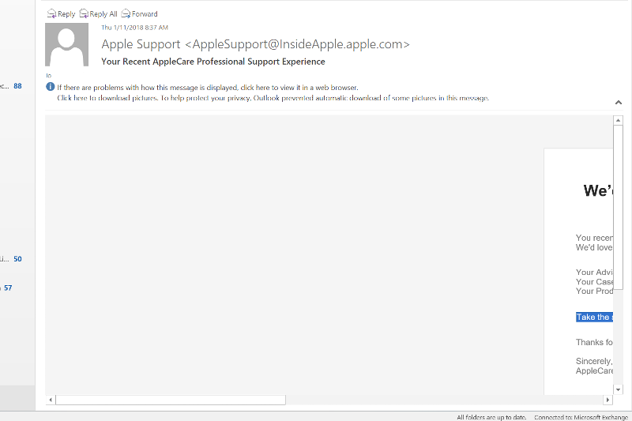Click the highlighted 'Take the' survey link
Screen dimensions: 632x421
click(x=594, y=317)
